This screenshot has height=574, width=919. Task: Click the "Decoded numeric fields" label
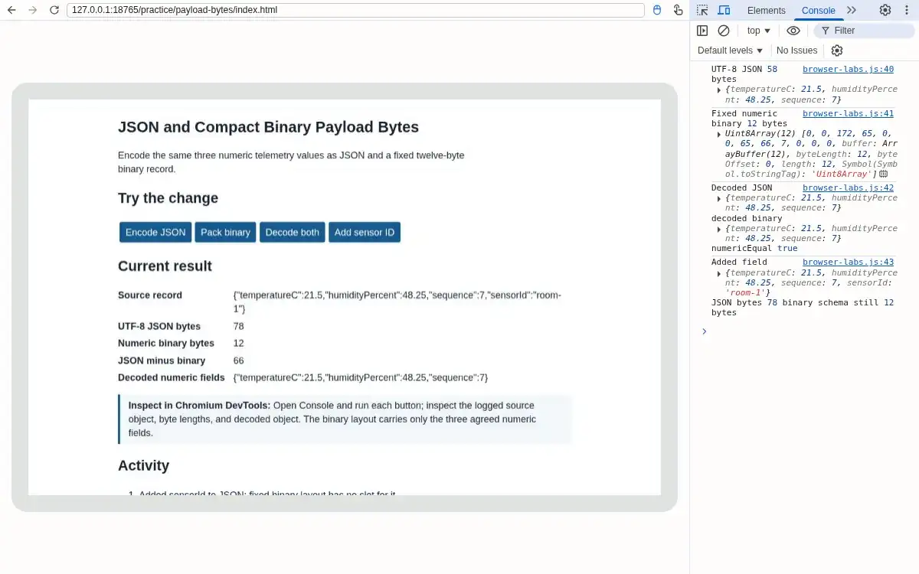coord(172,377)
